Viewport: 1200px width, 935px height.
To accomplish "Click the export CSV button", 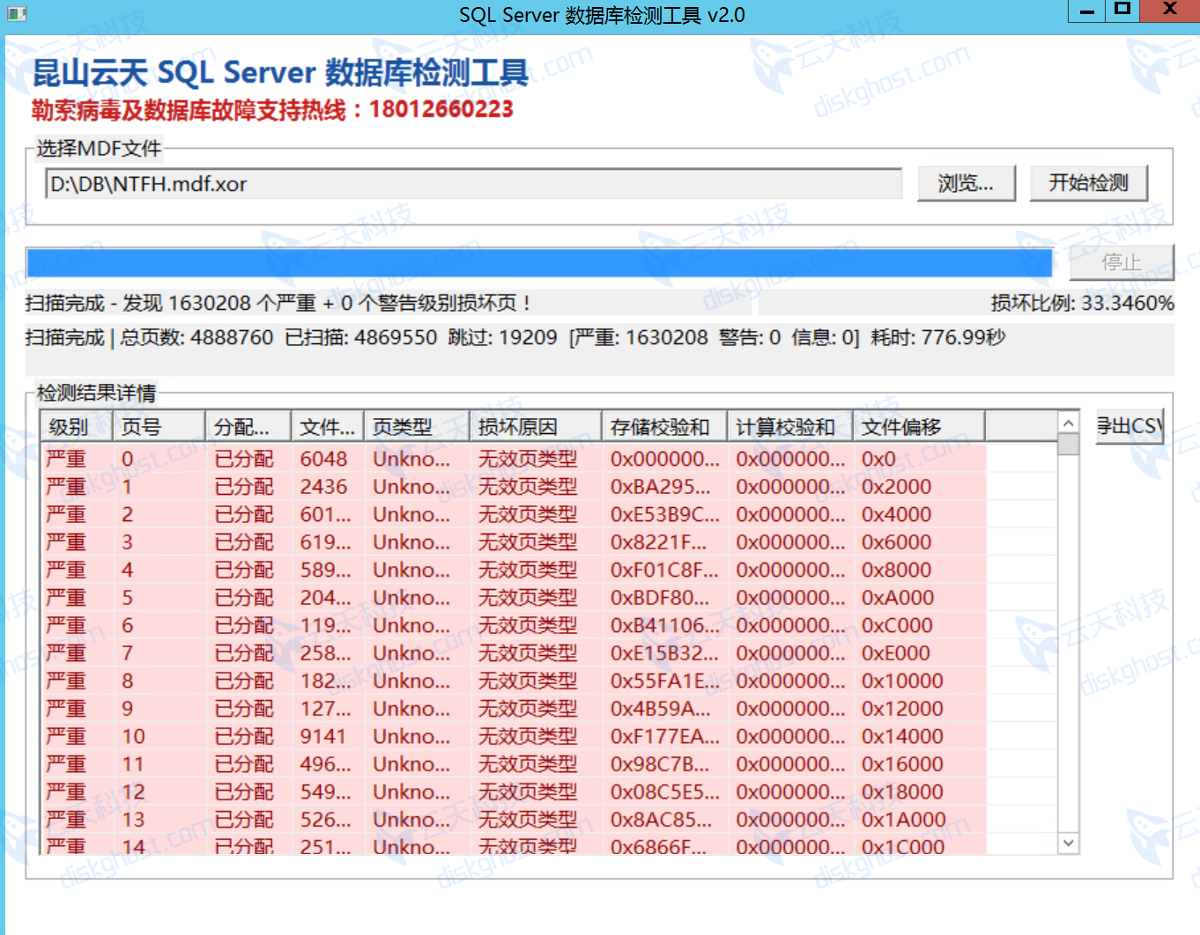I will (1130, 426).
